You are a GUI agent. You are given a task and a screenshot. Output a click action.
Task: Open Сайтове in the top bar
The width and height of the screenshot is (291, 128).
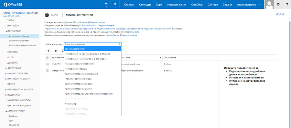click(213, 5)
